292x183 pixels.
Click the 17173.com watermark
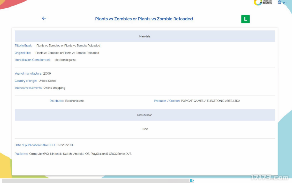point(269,178)
